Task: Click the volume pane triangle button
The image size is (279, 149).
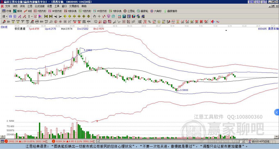Action: tap(2, 136)
